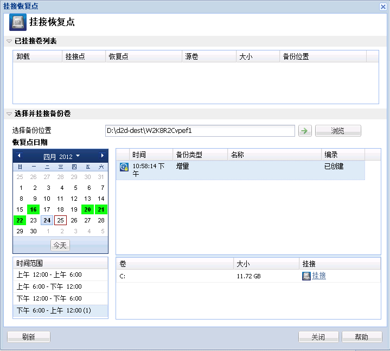Select time range 上午 6:00 - 下午 12:00

(x=60, y=286)
